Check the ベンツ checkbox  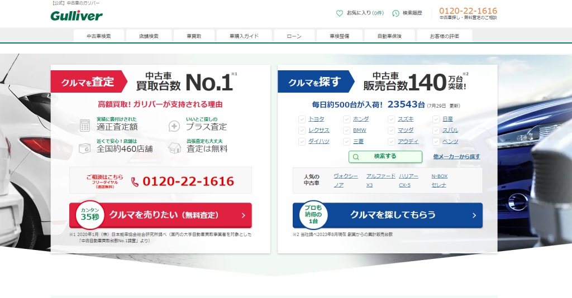click(436, 141)
